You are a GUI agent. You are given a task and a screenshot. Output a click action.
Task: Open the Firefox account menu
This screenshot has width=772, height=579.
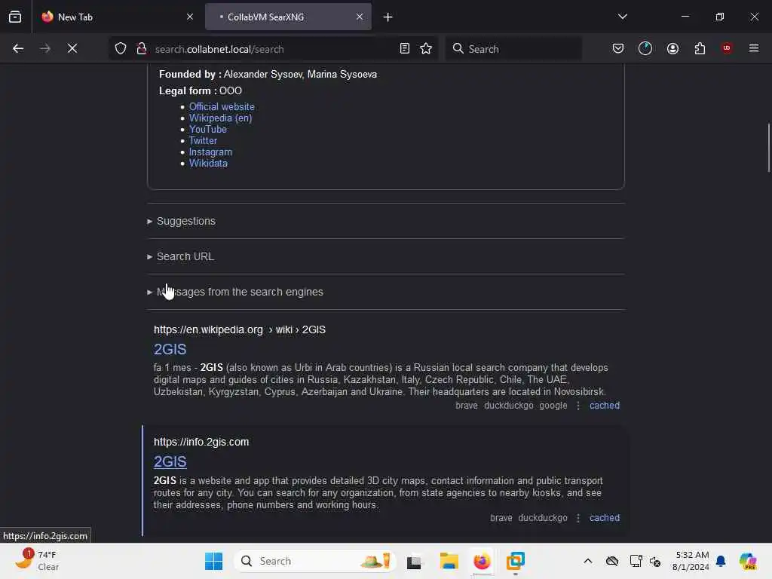tap(672, 48)
